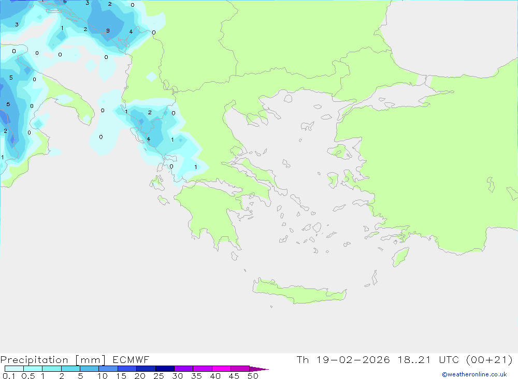Viewport: 518px width, 379px height.
Task: Click the '(00+21)' forecast offset text
Action: [x=490, y=359]
